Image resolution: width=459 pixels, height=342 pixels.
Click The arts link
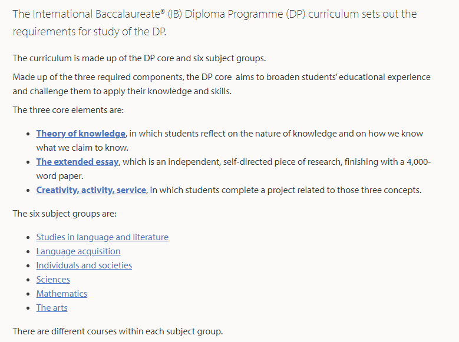52,308
